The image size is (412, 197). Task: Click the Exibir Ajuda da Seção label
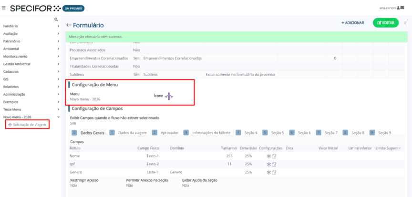pos(200,180)
